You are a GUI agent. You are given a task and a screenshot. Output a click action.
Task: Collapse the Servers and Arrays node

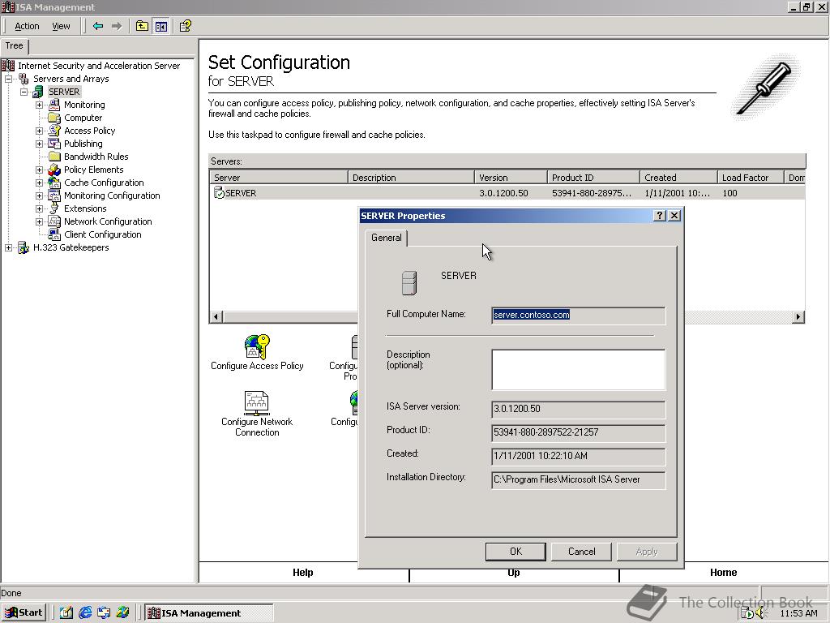coord(8,79)
